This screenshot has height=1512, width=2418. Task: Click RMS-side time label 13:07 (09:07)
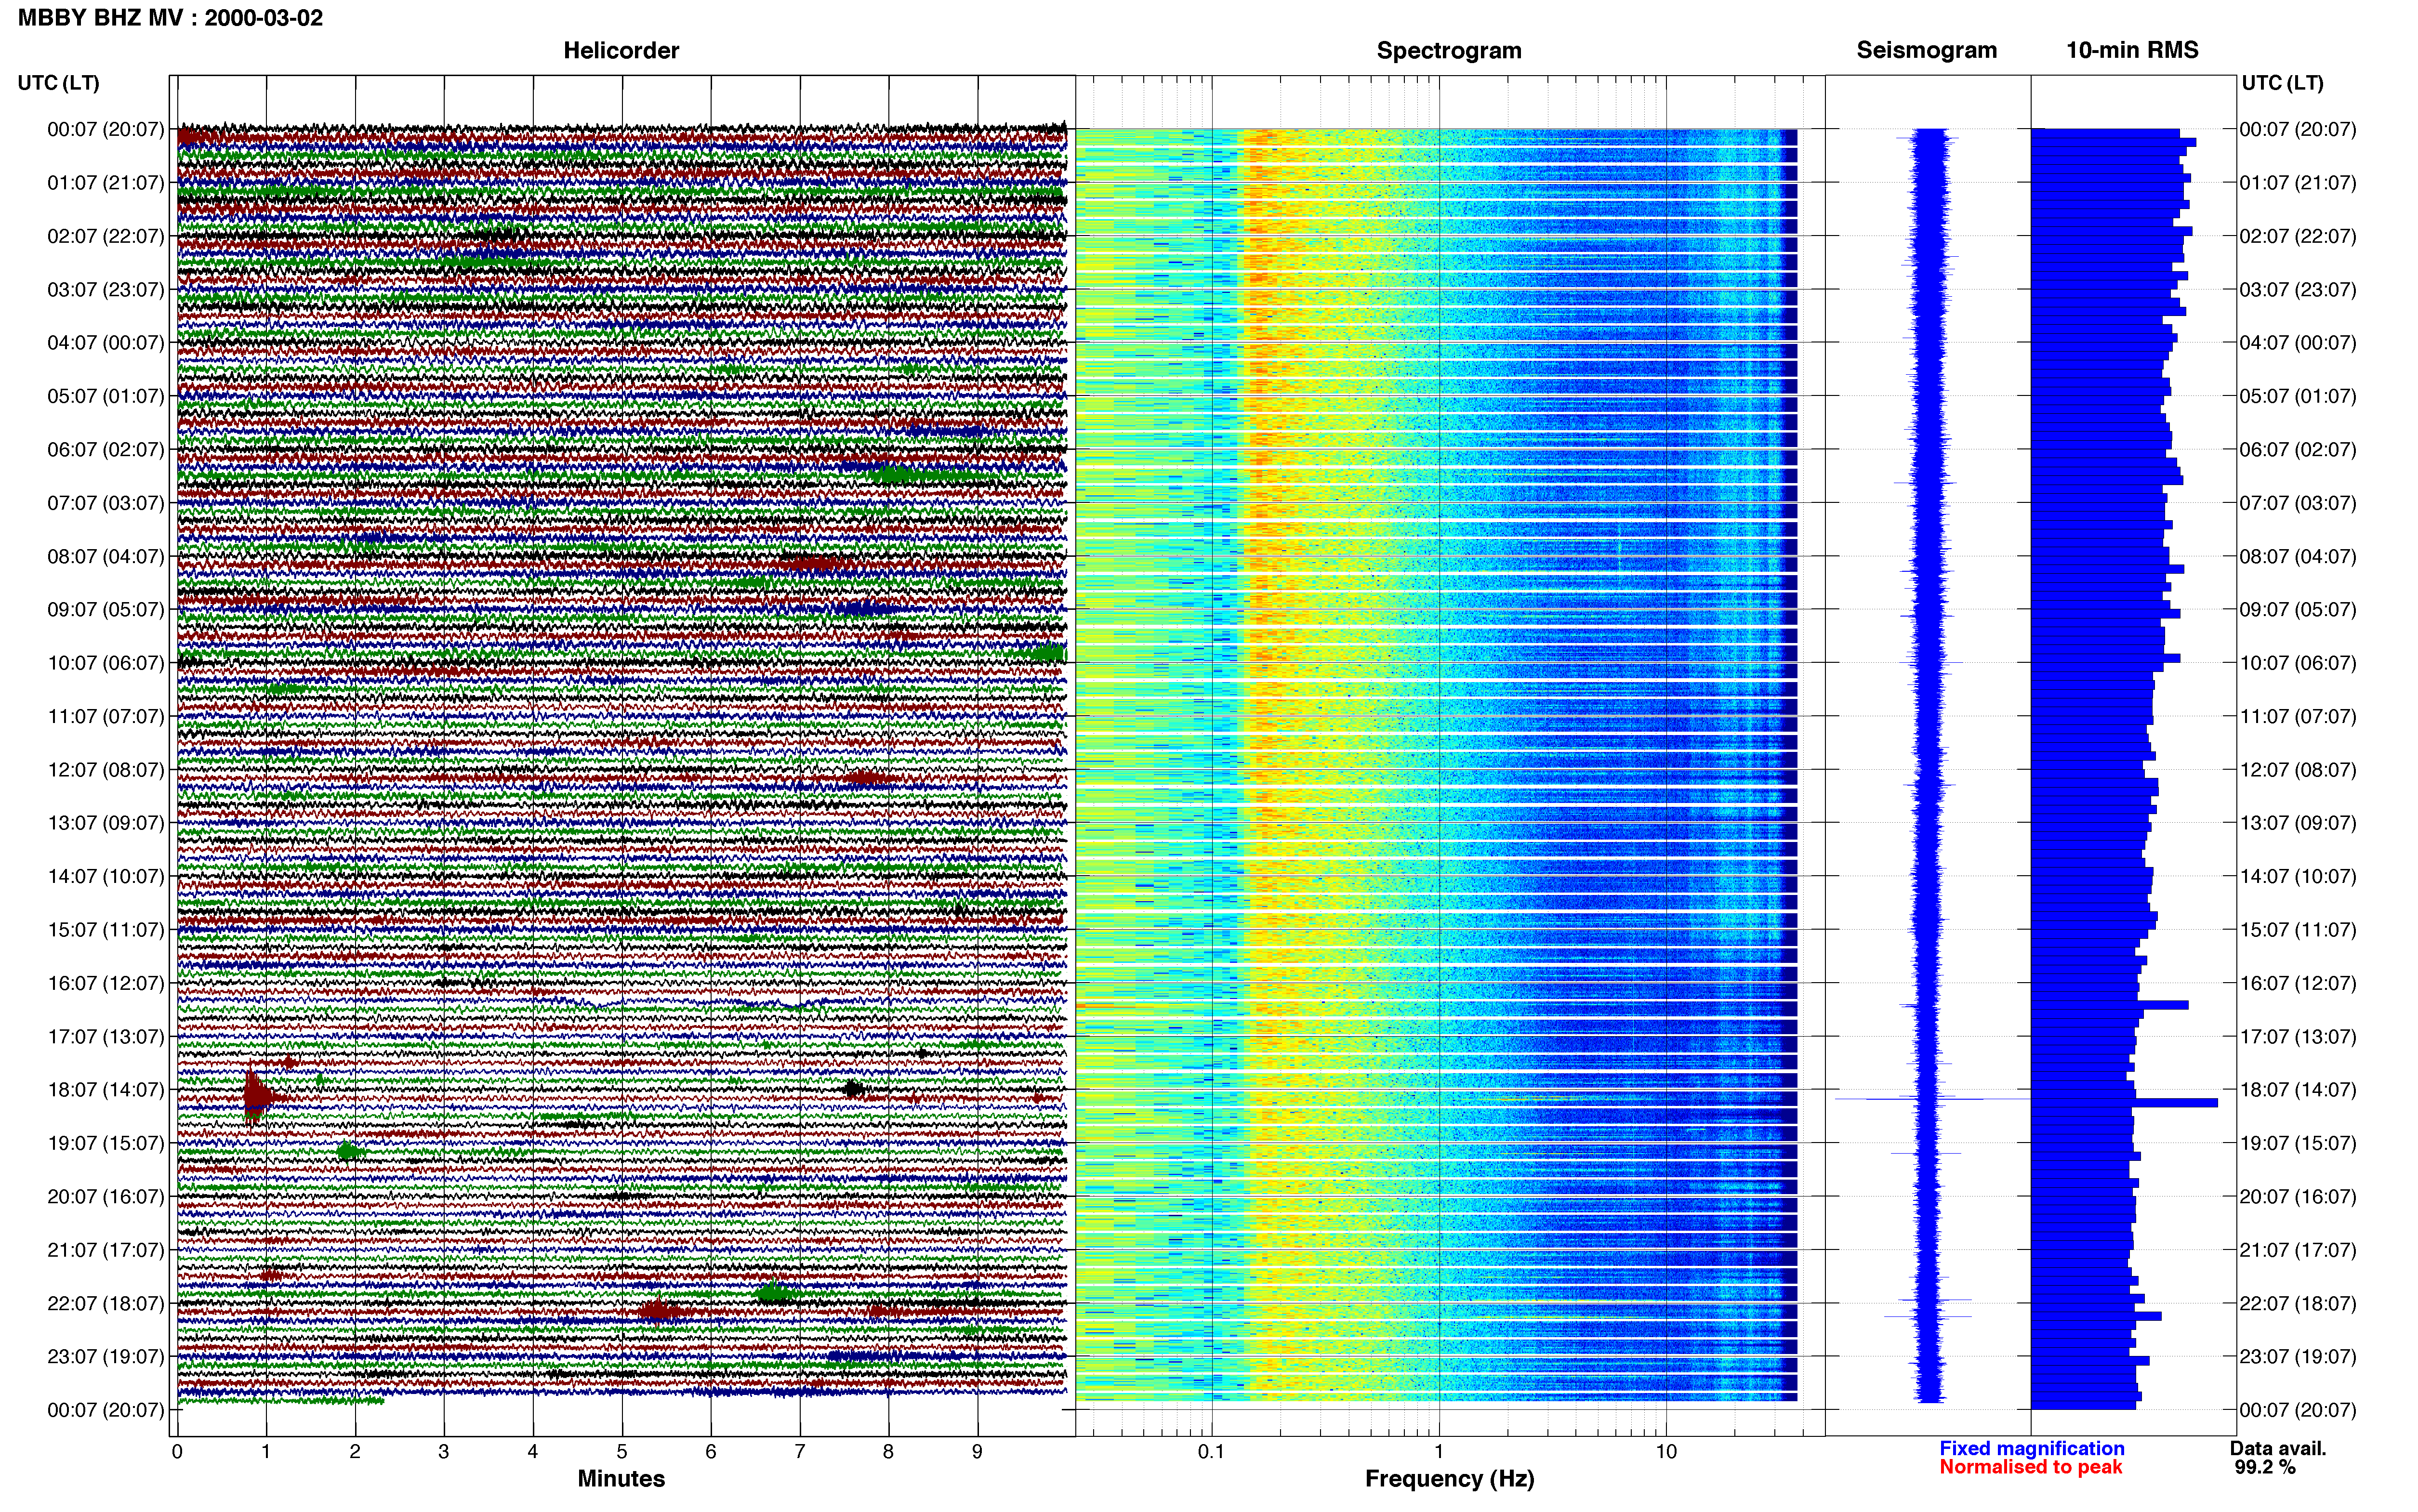tap(2298, 823)
